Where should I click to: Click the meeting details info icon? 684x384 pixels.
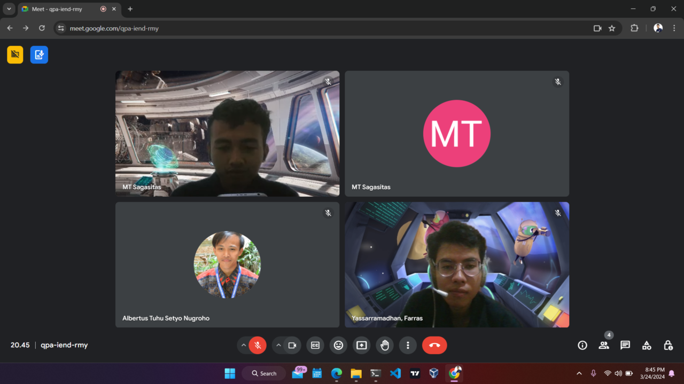point(582,345)
